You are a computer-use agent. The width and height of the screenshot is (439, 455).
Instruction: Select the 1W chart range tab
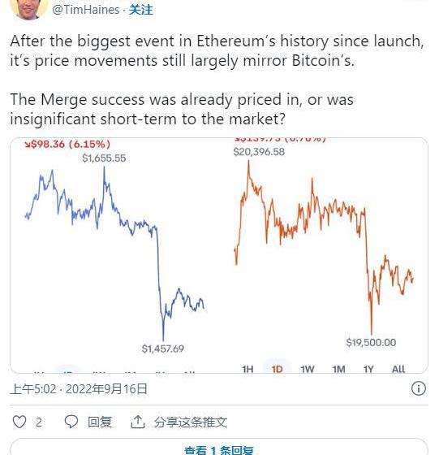(x=308, y=369)
